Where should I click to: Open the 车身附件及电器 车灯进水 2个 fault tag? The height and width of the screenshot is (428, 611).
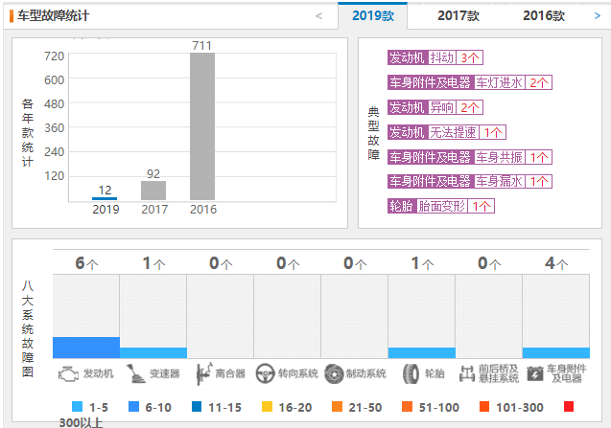470,82
